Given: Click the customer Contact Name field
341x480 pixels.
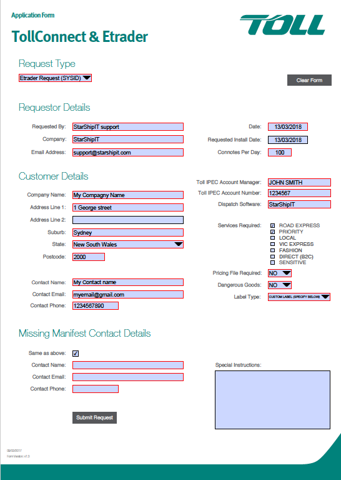Looking at the screenshot, I should pos(128,282).
